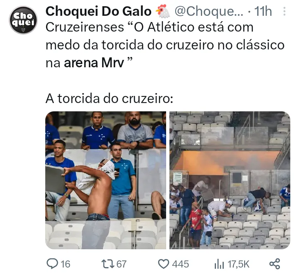Screen dimensions: 299x275
Task: Click the share icon
Action: [x=274, y=264]
